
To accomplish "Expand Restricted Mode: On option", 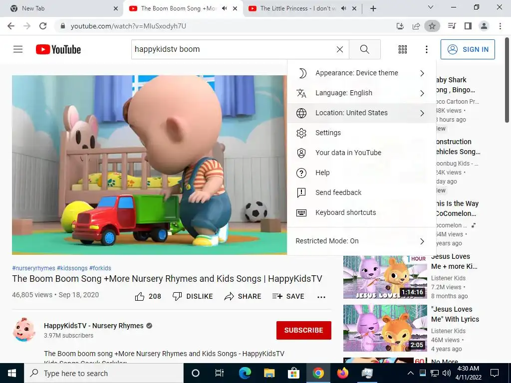I will coord(362,241).
